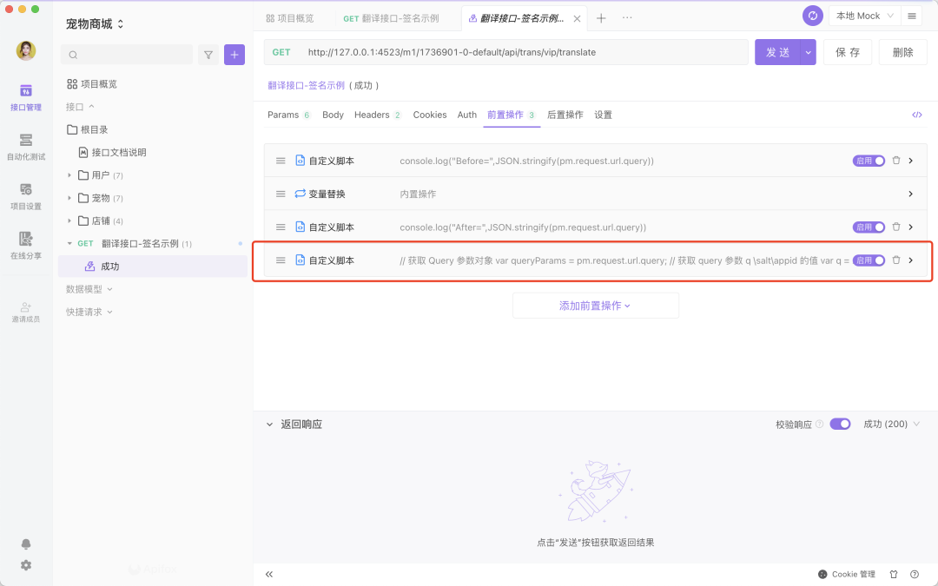
Task: Open the code view via </> icon
Action: coord(917,114)
